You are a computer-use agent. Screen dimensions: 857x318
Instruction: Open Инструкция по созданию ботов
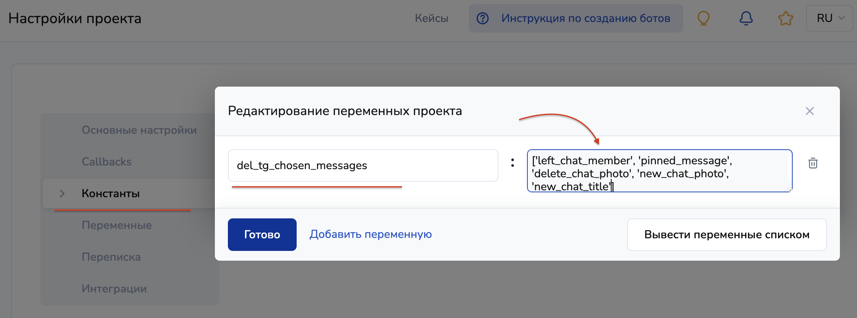pos(585,18)
